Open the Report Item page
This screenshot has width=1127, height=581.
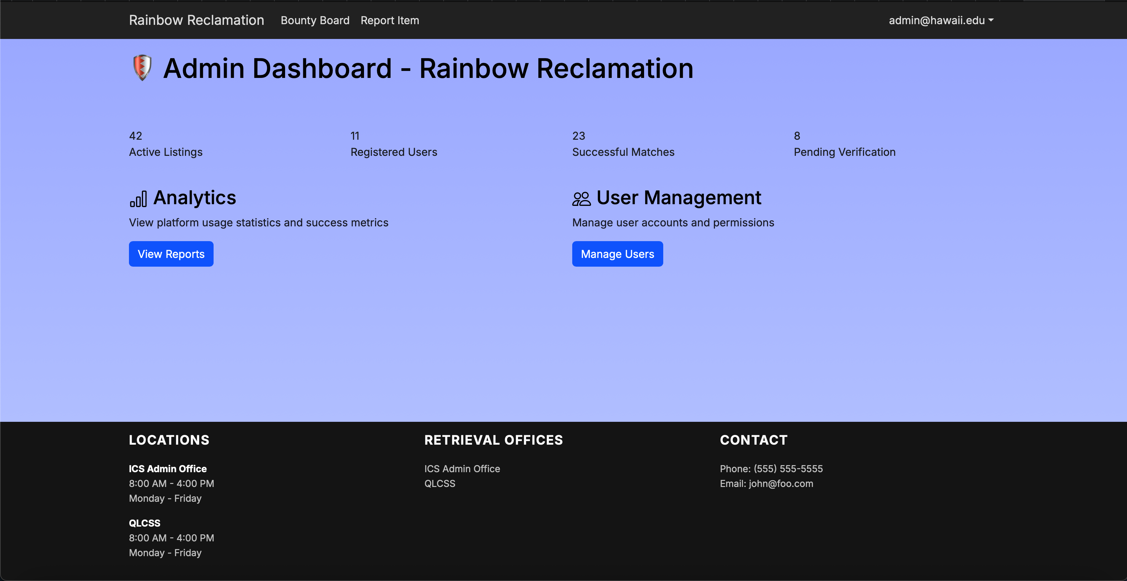tap(389, 20)
